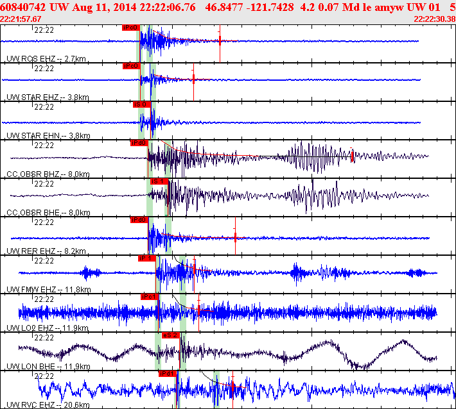Click the label "UW STAR EHN -- 3.8km"
Viewport: 456px width, 409px height.
coord(48,135)
